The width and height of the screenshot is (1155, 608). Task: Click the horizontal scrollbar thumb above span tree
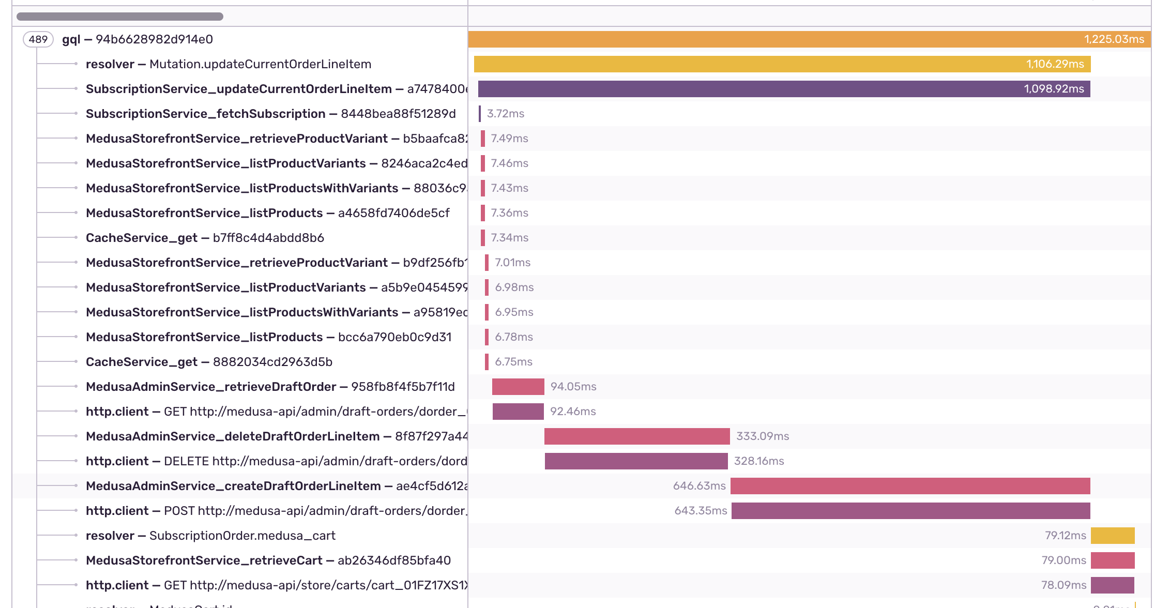[x=120, y=17]
